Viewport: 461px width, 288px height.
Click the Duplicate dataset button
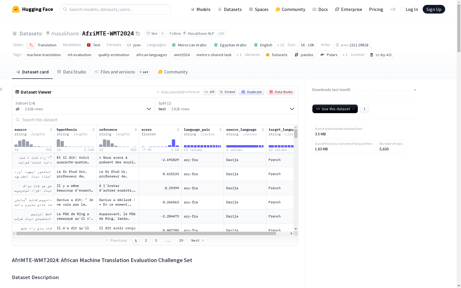click(x=252, y=92)
